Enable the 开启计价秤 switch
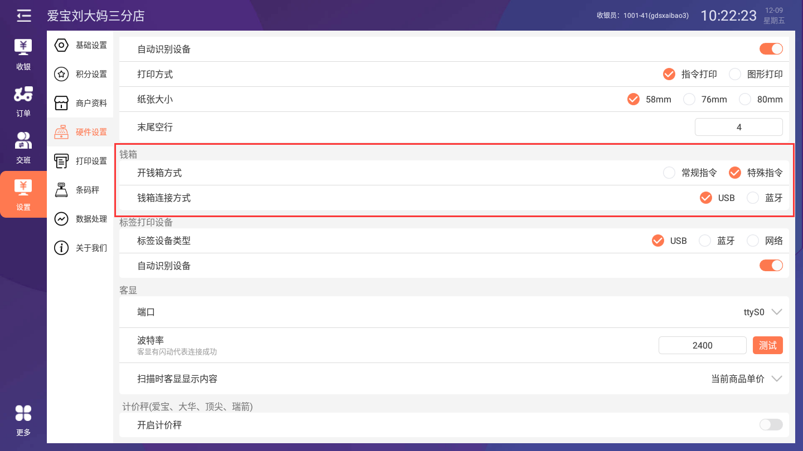The width and height of the screenshot is (803, 451). coord(771,425)
